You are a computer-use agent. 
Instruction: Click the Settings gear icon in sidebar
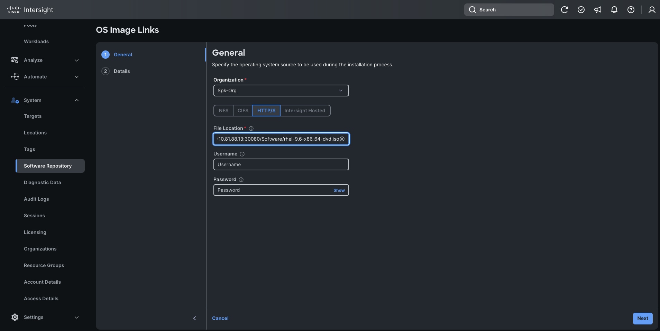[15, 317]
